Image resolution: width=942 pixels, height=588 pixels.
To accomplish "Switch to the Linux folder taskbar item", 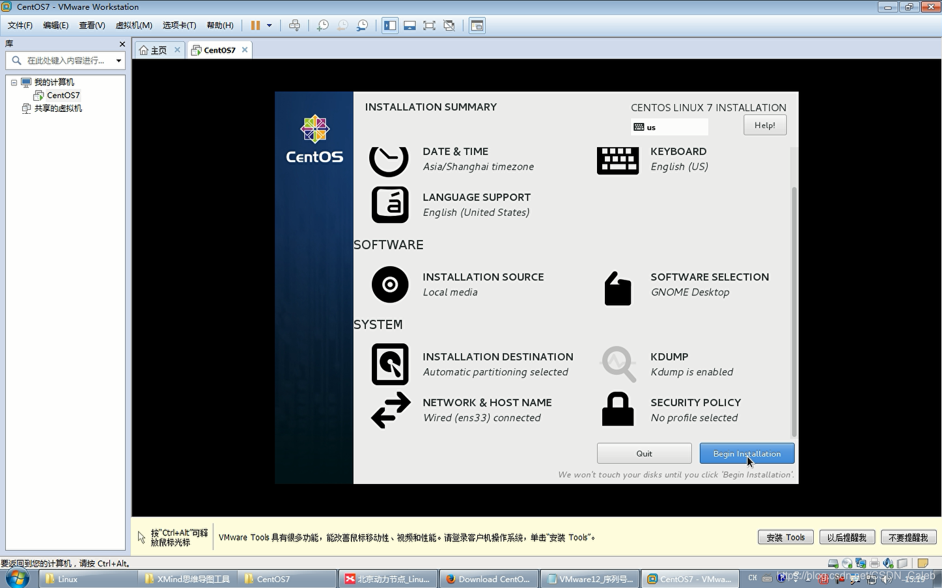I will tap(88, 579).
